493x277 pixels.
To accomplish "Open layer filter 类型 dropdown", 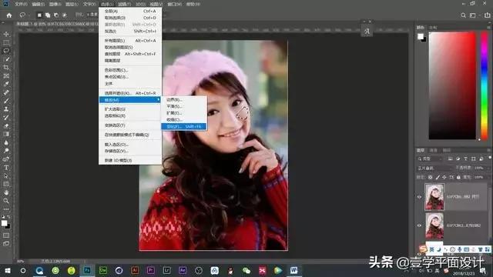I will (430, 159).
